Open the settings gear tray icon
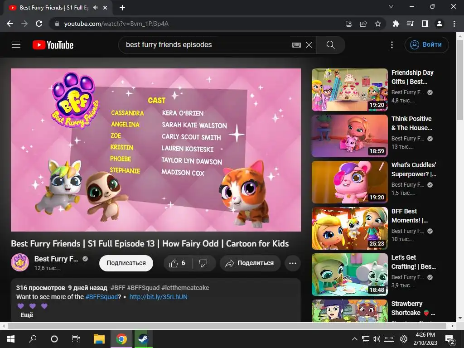464x348 pixels. coord(404,339)
